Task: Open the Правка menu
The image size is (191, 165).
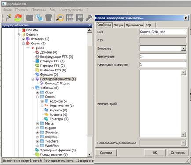Action: point(22,10)
